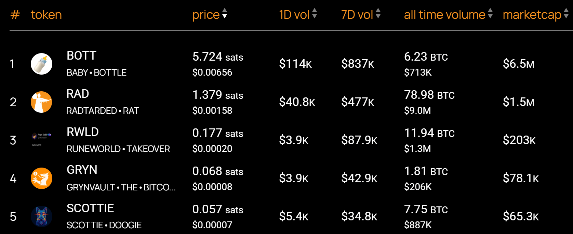
Task: Toggle the all time volume sort arrows
Action: pyautogui.click(x=490, y=14)
